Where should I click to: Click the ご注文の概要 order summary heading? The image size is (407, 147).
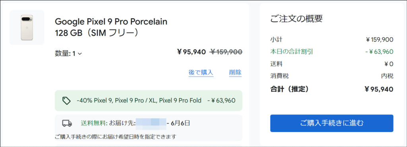coord(297,18)
